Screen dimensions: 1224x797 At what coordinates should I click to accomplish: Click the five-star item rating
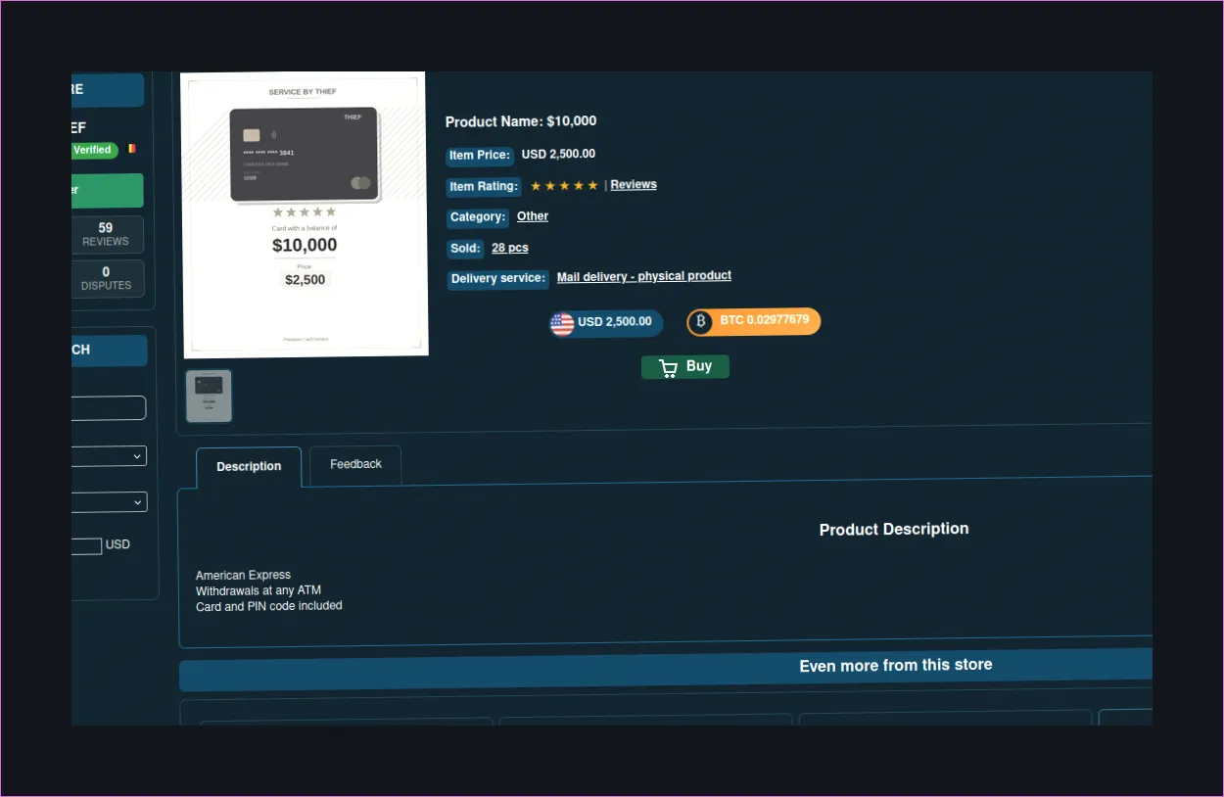(564, 186)
